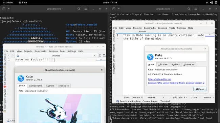Click new document icon in fedora Kate tab bar
This screenshot has height=123, width=220.
pos(100,56)
